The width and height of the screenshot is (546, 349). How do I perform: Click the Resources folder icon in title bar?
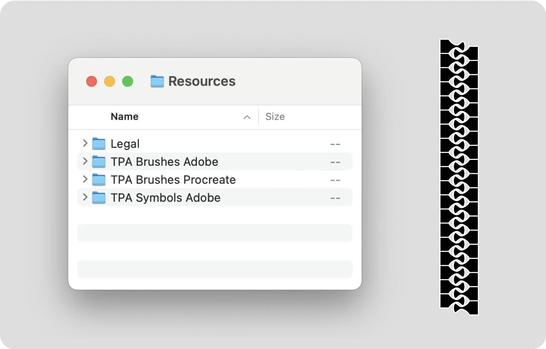(x=157, y=81)
